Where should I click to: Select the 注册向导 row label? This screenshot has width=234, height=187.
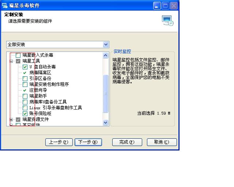(38, 90)
